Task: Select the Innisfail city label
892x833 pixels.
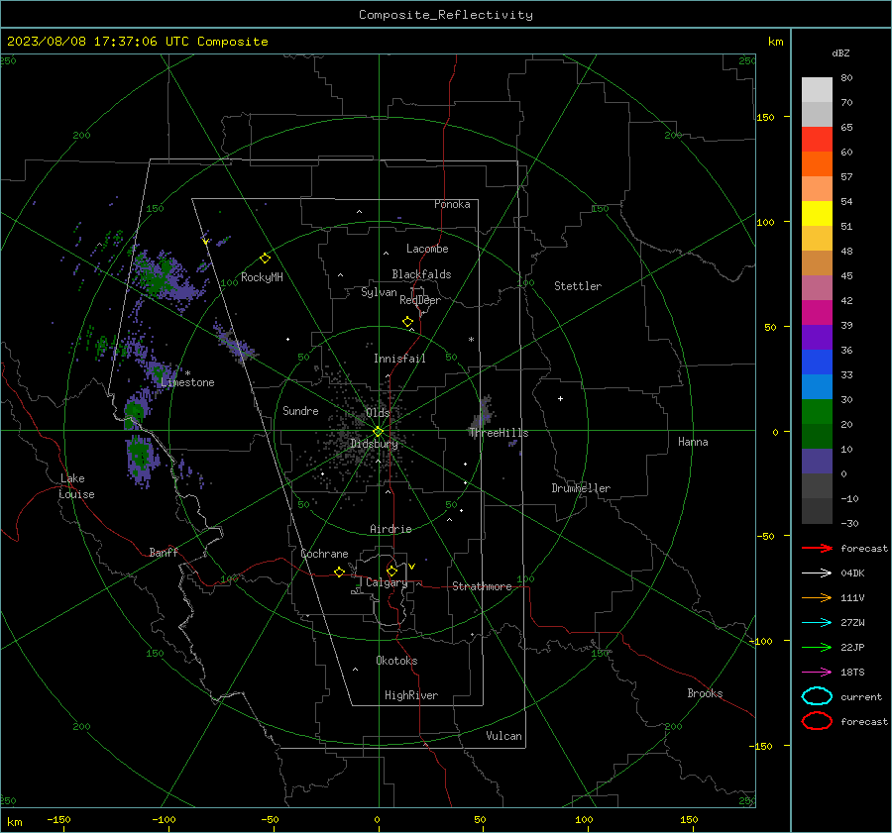Action: (x=399, y=359)
